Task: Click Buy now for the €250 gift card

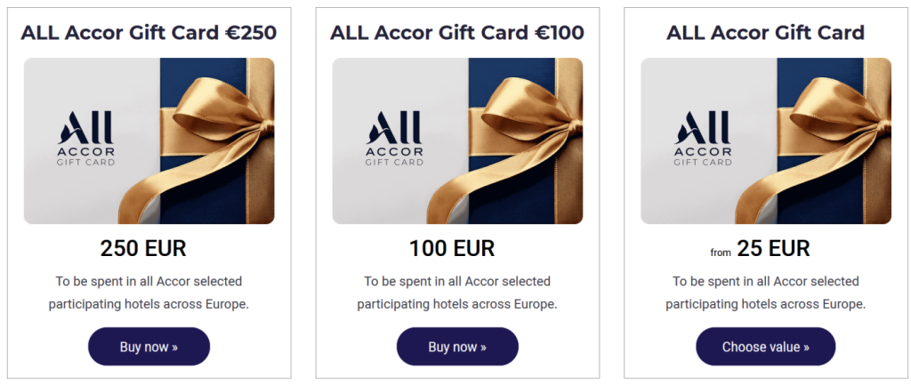Action: click(x=149, y=347)
